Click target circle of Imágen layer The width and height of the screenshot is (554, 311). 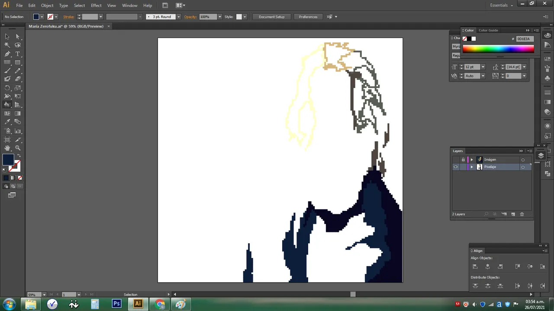point(523,160)
